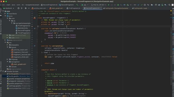This screenshot has width=174, height=97.
Task: Click the editor vertical scrollbar
Action: coord(171,56)
